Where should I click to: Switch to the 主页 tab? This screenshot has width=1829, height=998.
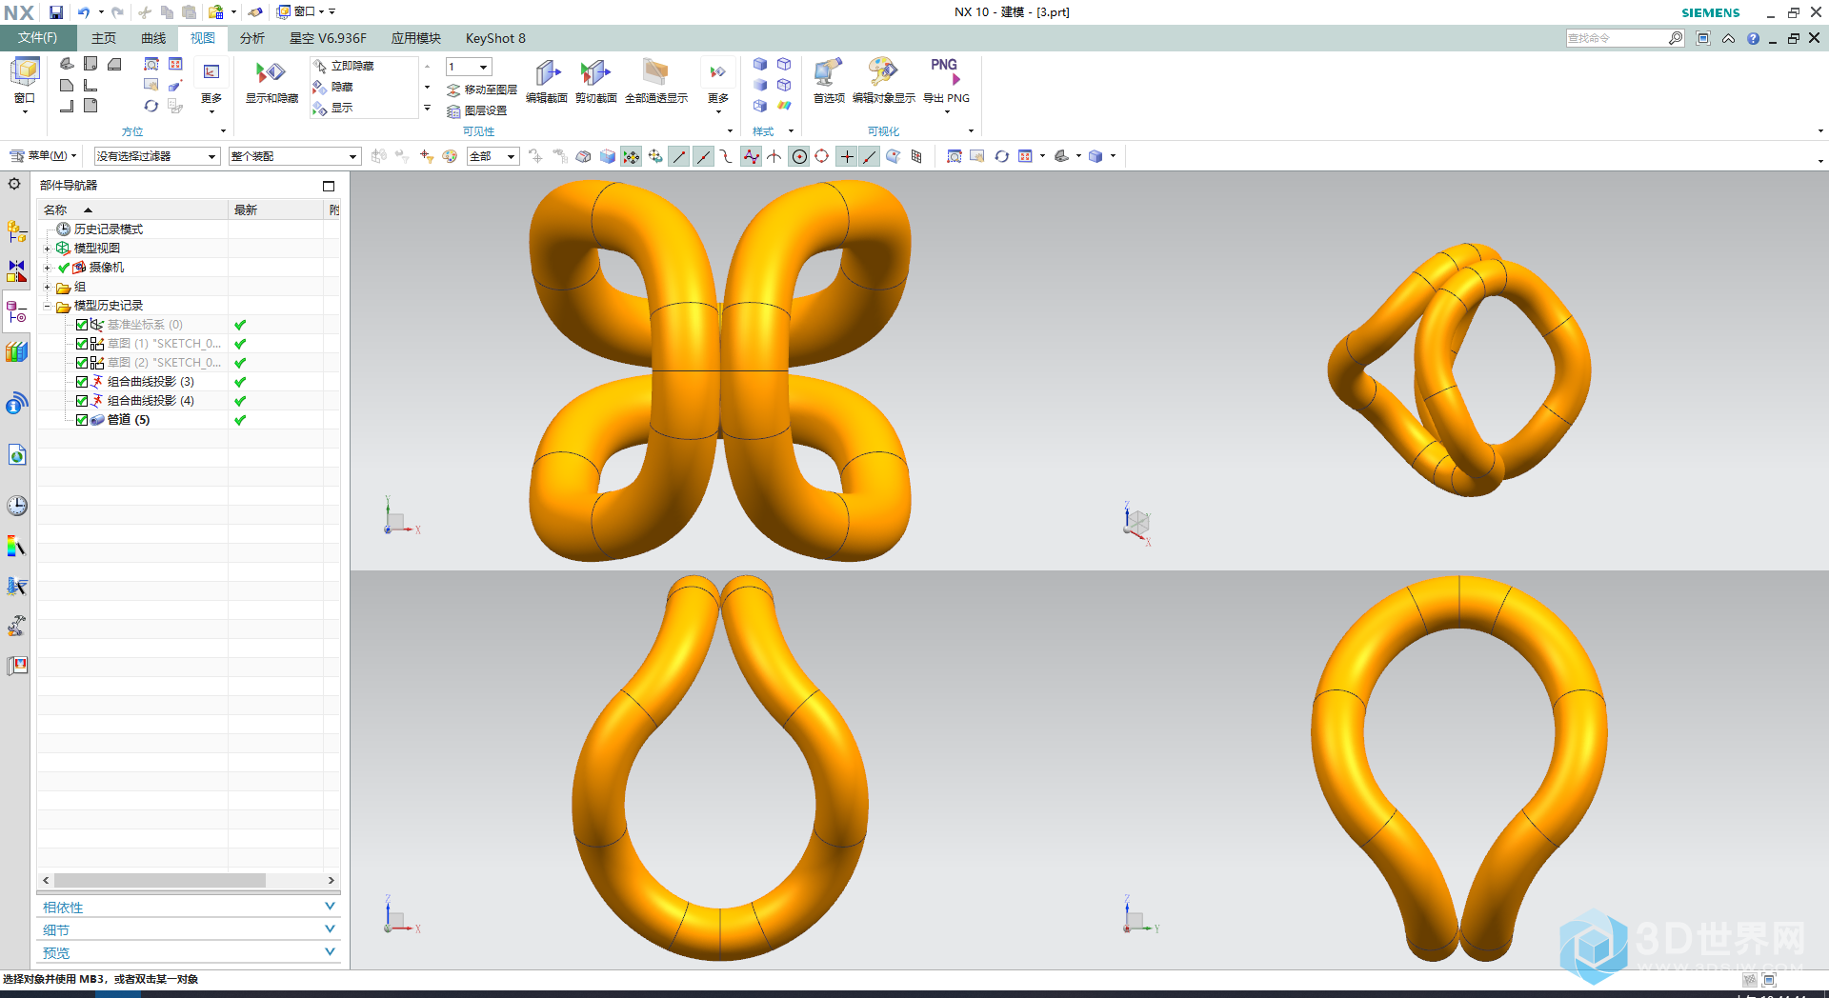tap(104, 38)
